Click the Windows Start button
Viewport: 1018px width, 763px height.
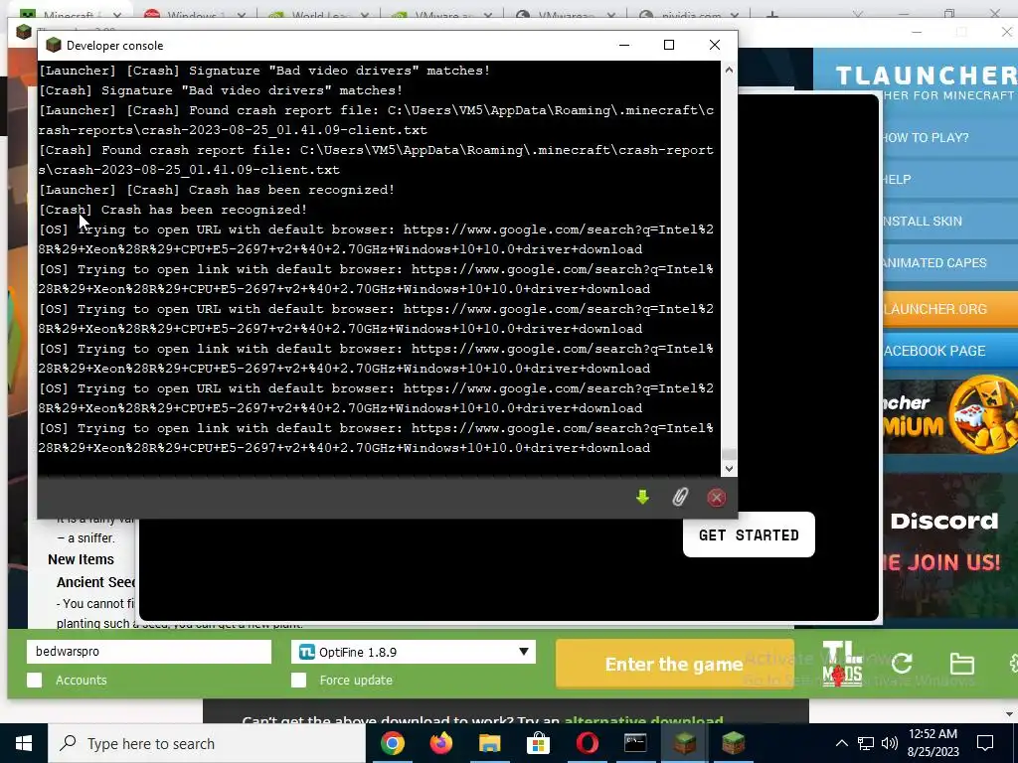(x=24, y=743)
